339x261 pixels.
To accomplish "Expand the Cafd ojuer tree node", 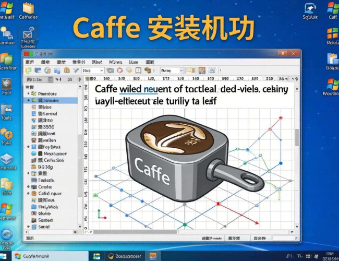I will click(x=28, y=194).
